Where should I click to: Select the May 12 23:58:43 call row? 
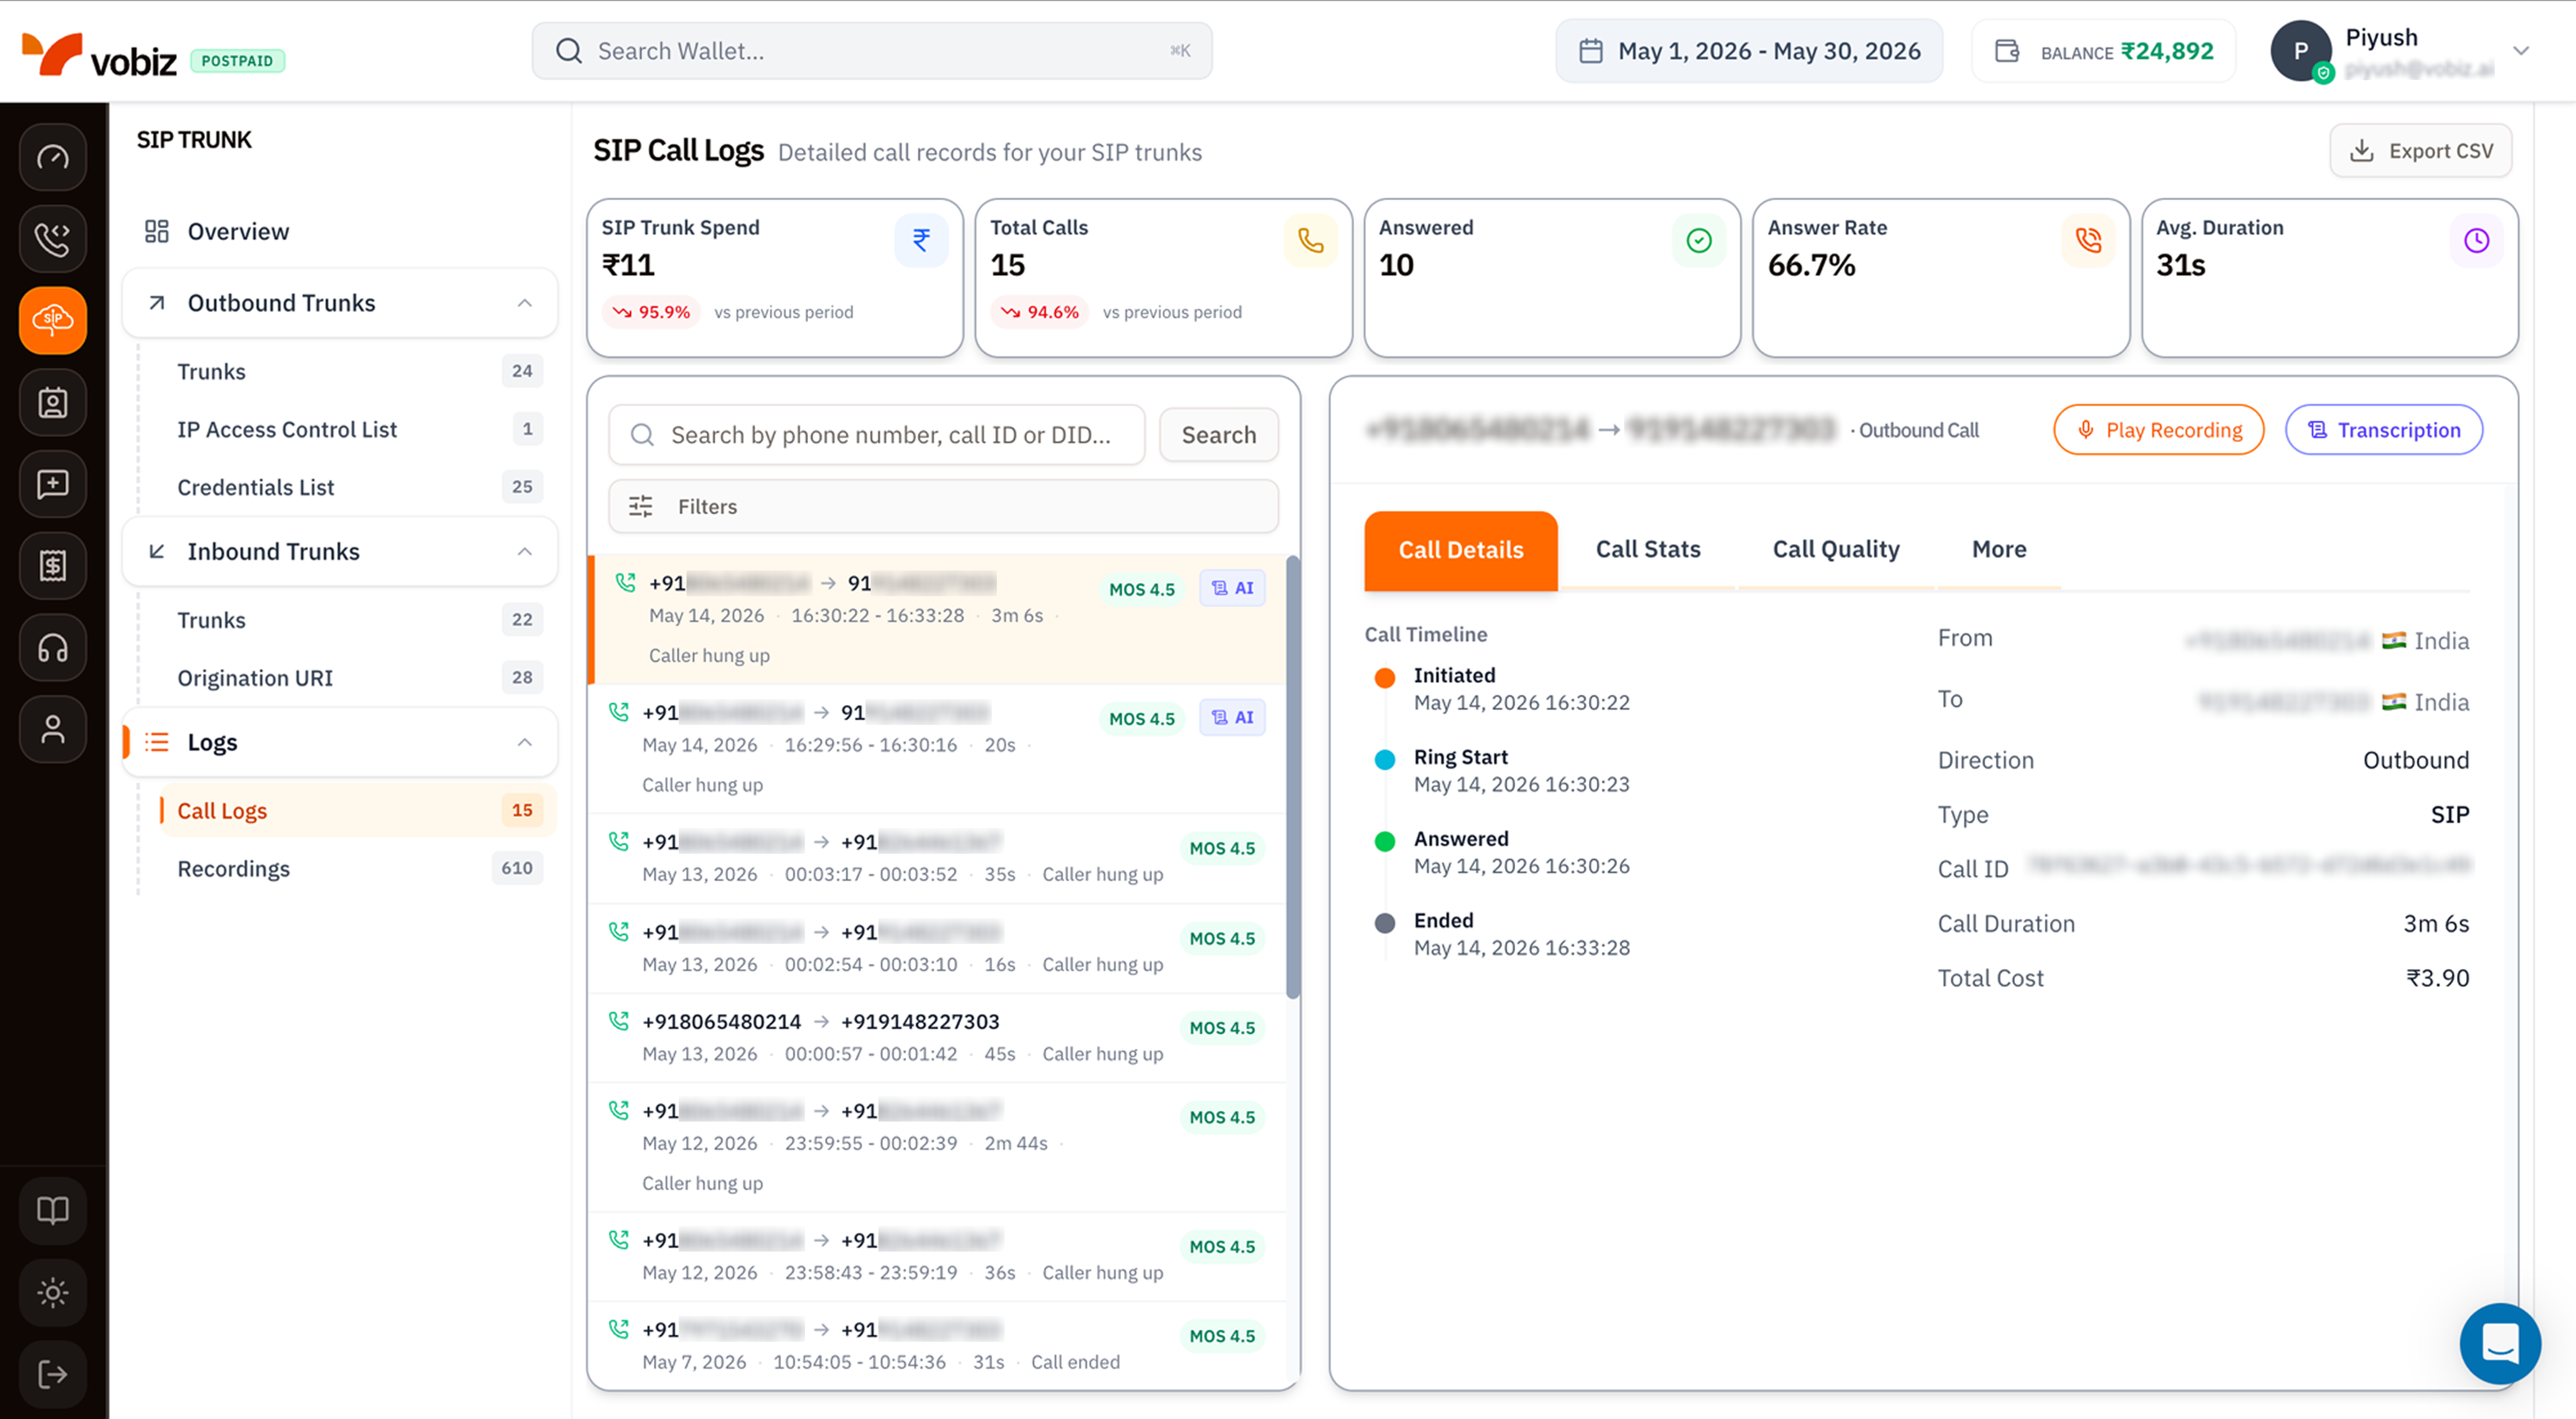[x=937, y=1257]
